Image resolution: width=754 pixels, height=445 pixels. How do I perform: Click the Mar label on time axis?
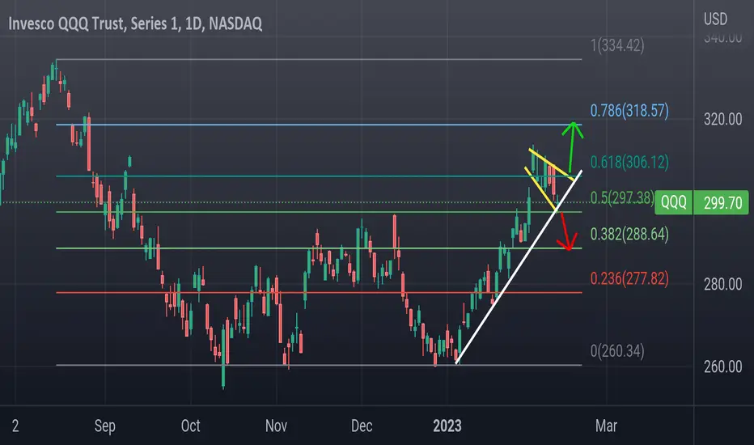(606, 426)
